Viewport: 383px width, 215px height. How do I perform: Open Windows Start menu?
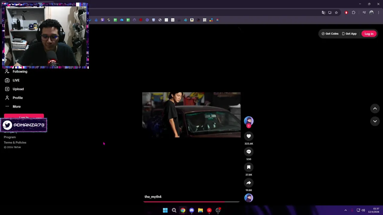click(x=165, y=210)
